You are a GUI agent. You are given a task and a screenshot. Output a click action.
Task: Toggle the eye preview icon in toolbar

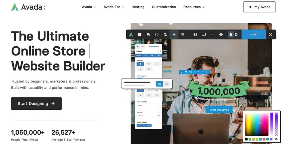221,35
